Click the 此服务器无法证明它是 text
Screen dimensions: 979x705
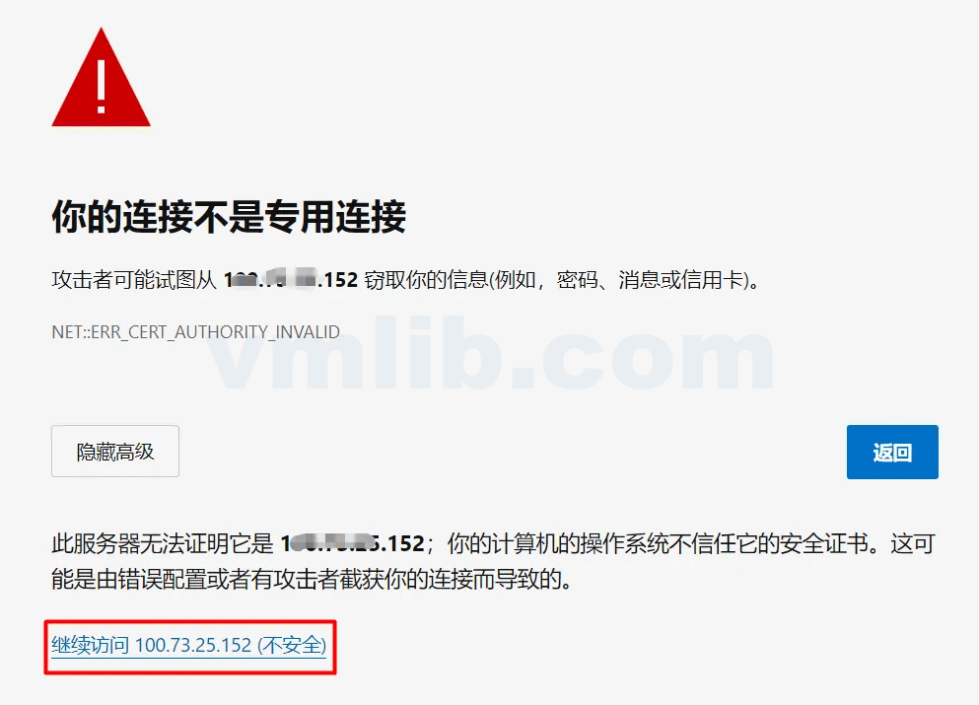pyautogui.click(x=163, y=543)
